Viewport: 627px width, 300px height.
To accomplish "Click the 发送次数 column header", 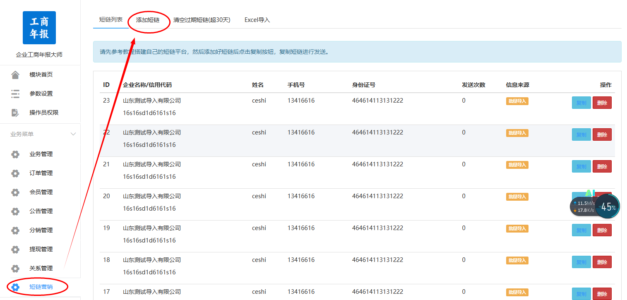I will tap(474, 85).
